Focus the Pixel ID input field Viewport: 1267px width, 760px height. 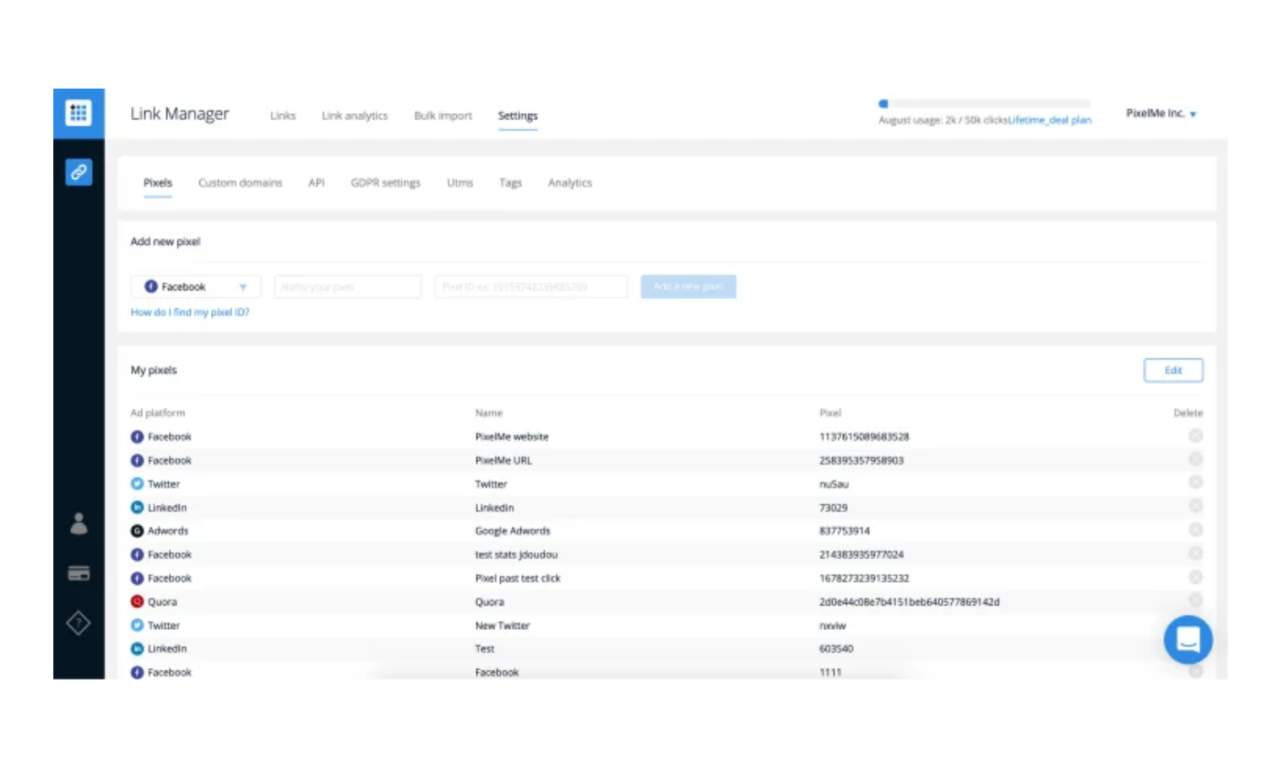pyautogui.click(x=531, y=287)
